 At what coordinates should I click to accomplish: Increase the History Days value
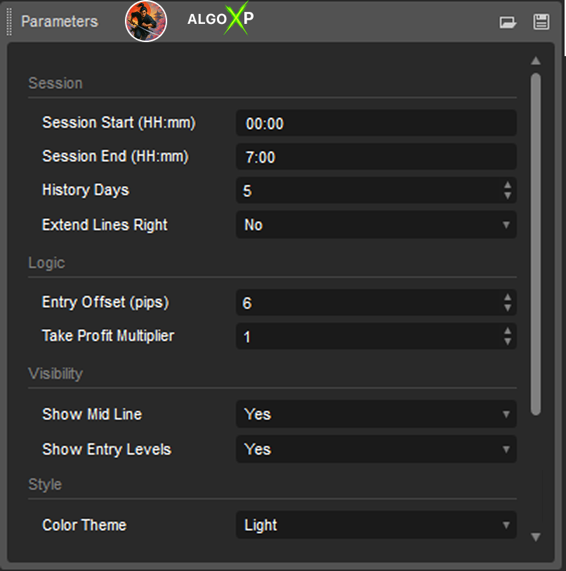click(x=508, y=186)
